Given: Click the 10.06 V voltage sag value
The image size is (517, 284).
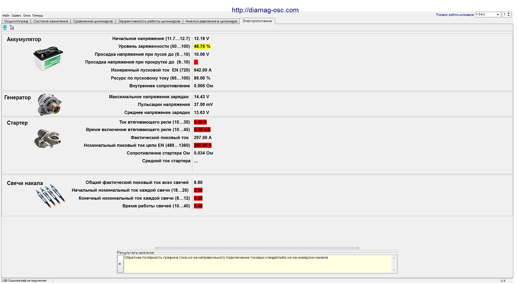Looking at the screenshot, I should click(202, 54).
